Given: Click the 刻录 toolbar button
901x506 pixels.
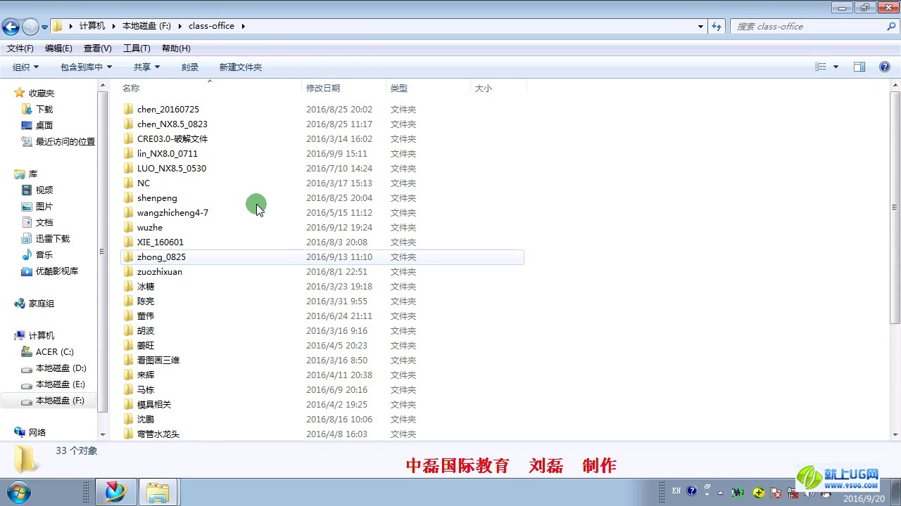Looking at the screenshot, I should (x=190, y=67).
